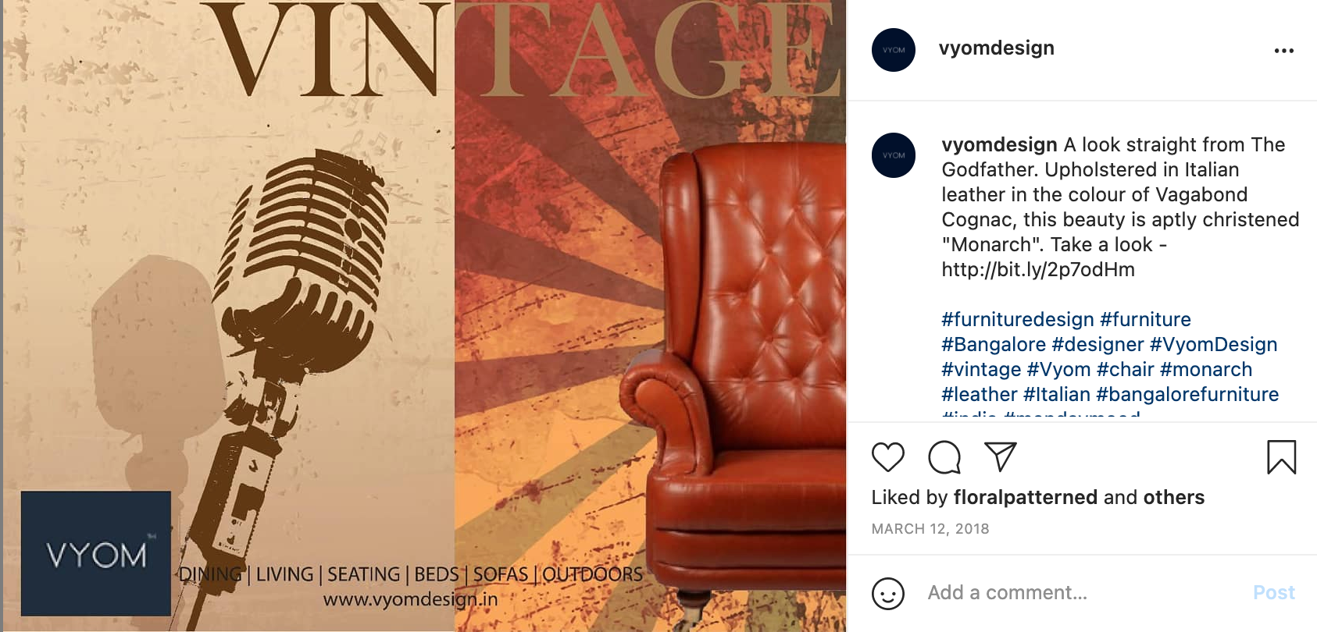Open the #Bangalore hashtag
The width and height of the screenshot is (1317, 632).
pyautogui.click(x=993, y=345)
